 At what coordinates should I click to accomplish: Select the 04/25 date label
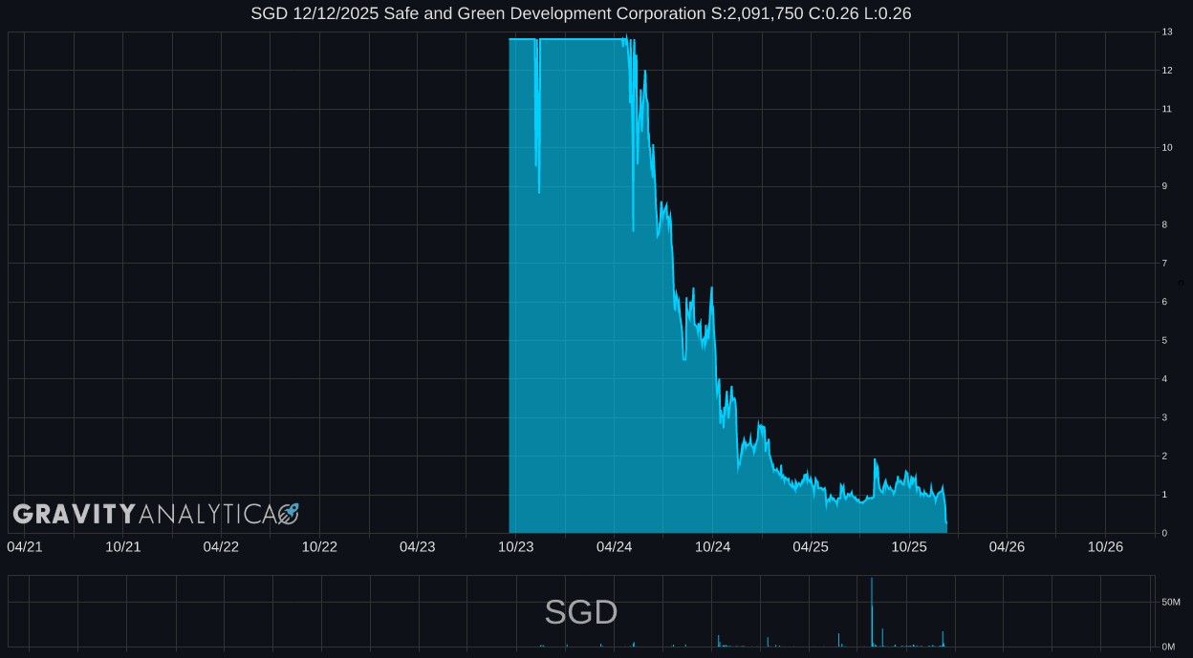(x=811, y=547)
